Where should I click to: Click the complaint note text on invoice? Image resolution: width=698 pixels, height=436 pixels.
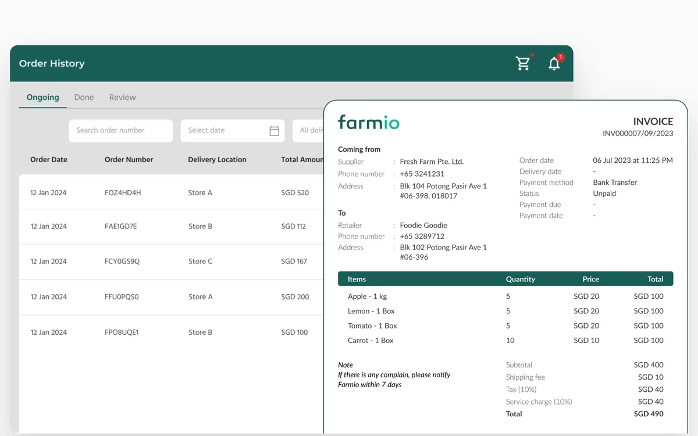tap(394, 380)
